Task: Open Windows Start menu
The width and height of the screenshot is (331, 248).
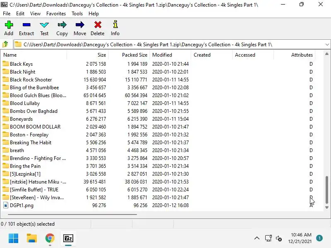Action: (x=13, y=238)
